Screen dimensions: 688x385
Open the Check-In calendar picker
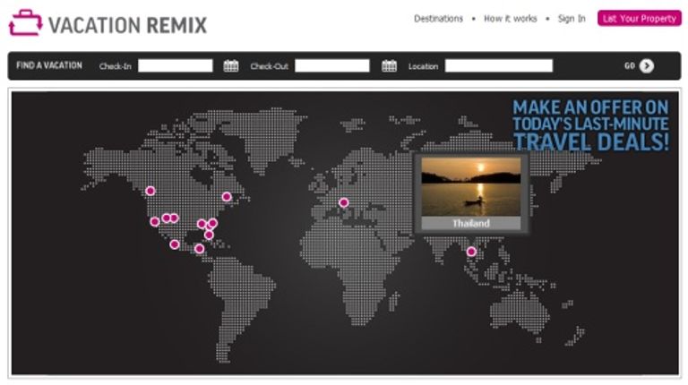point(231,65)
